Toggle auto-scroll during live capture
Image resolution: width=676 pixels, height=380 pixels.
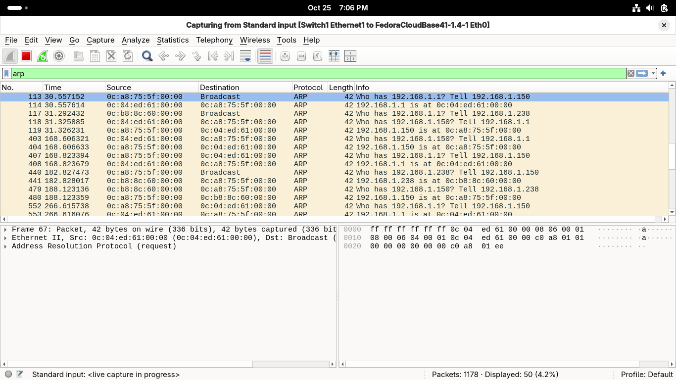[x=245, y=56]
